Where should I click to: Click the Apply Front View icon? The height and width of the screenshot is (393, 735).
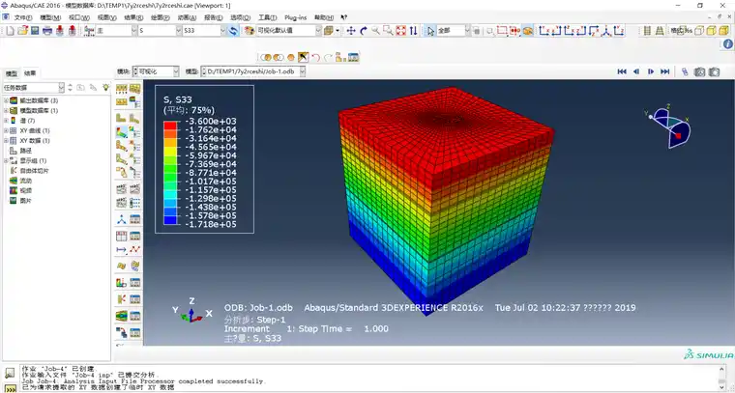tap(544, 31)
